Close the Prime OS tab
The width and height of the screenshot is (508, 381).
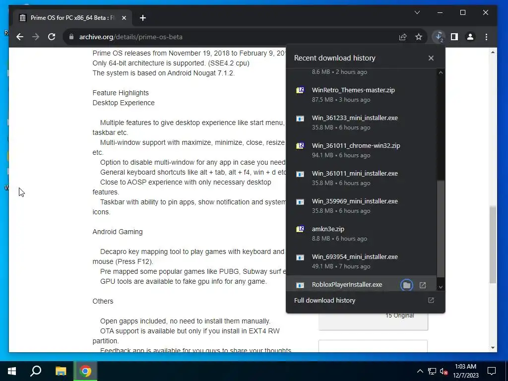tap(124, 18)
